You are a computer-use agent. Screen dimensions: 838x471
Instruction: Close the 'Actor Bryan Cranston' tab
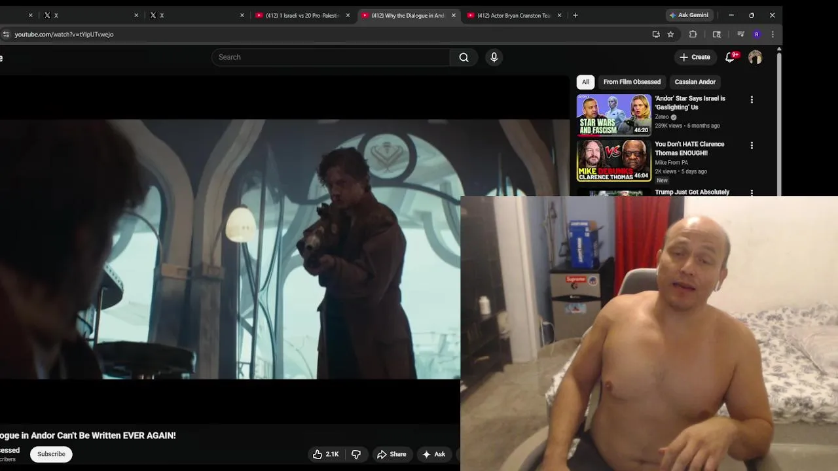pos(559,15)
